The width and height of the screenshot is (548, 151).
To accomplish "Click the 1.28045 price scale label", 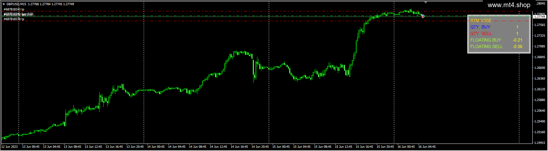I will pos(540,4).
